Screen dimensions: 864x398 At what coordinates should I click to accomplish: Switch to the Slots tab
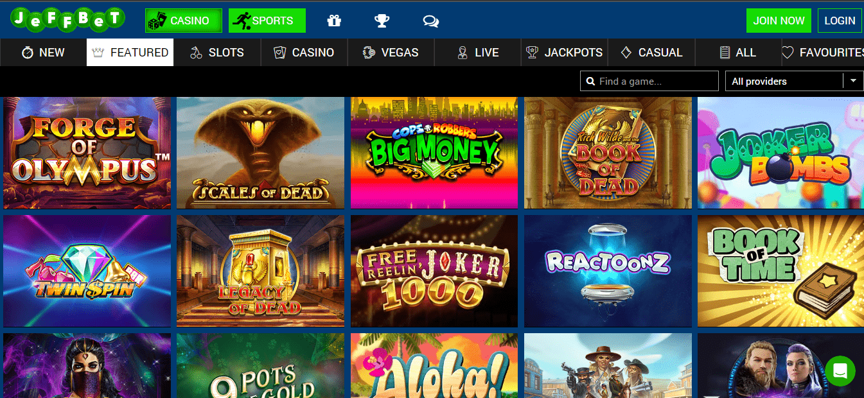point(217,53)
